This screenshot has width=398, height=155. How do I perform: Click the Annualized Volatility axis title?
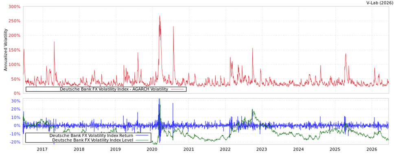(x=6, y=50)
